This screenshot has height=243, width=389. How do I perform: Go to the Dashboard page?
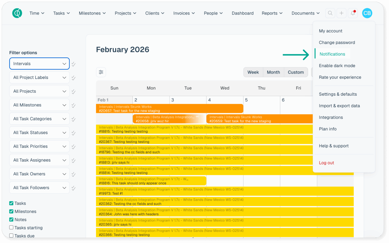click(243, 13)
